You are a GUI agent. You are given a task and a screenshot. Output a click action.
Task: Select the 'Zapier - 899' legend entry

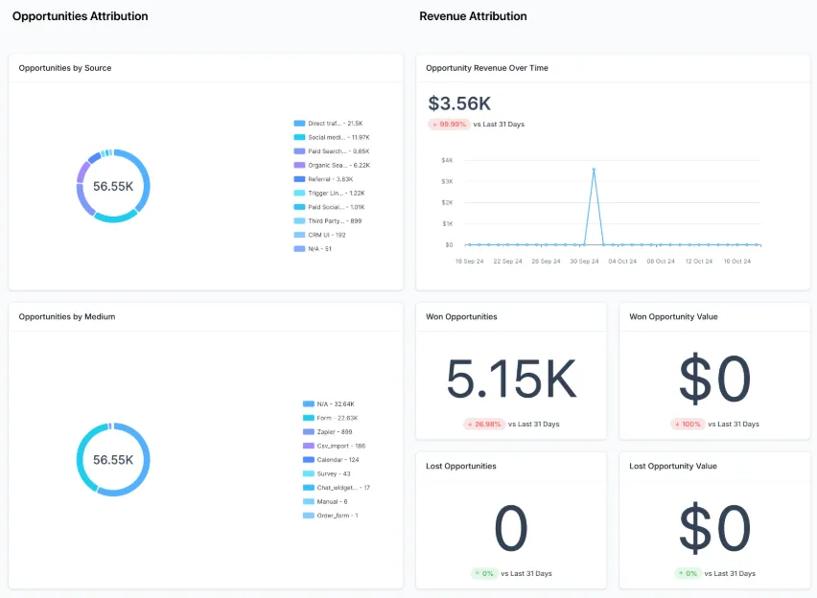pyautogui.click(x=328, y=432)
